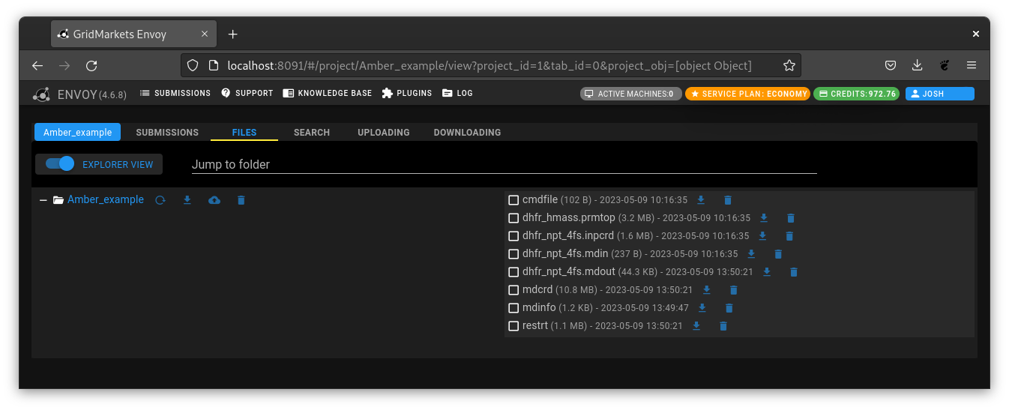Viewport: 1009px width, 410px height.
Task: Select the GridMarkets Envoy browser tab
Action: (134, 34)
